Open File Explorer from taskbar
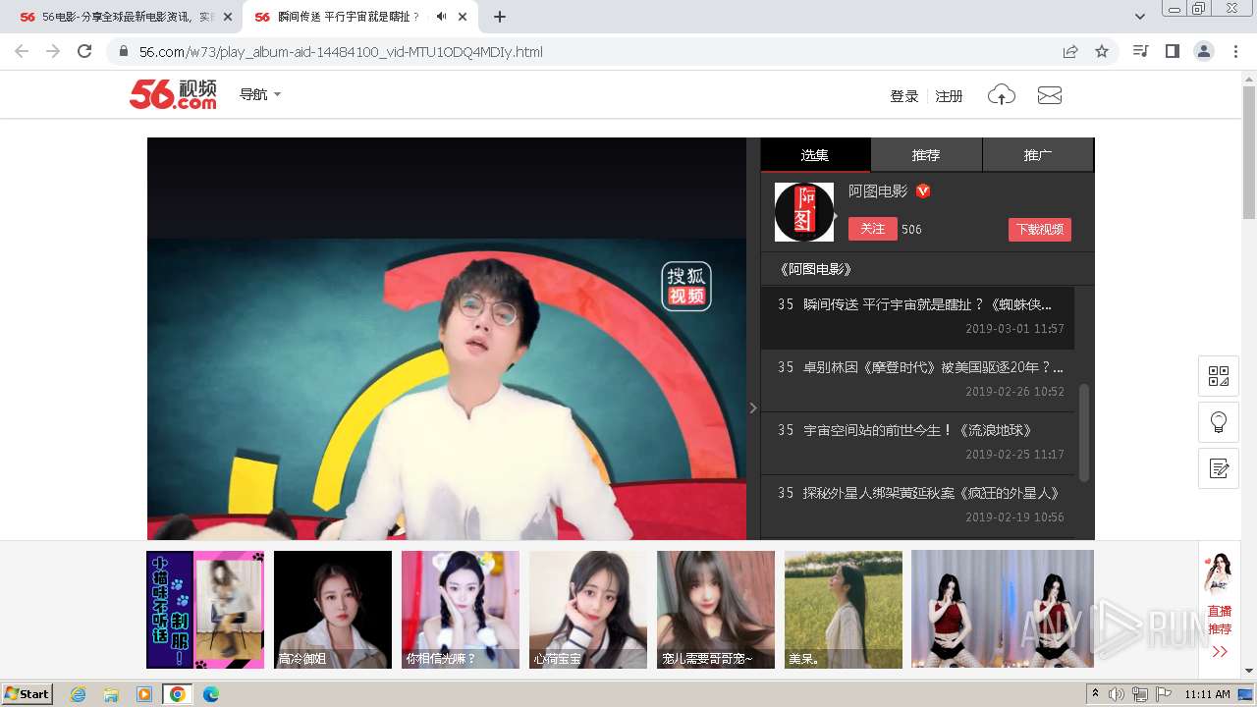1257x707 pixels. pyautogui.click(x=111, y=694)
